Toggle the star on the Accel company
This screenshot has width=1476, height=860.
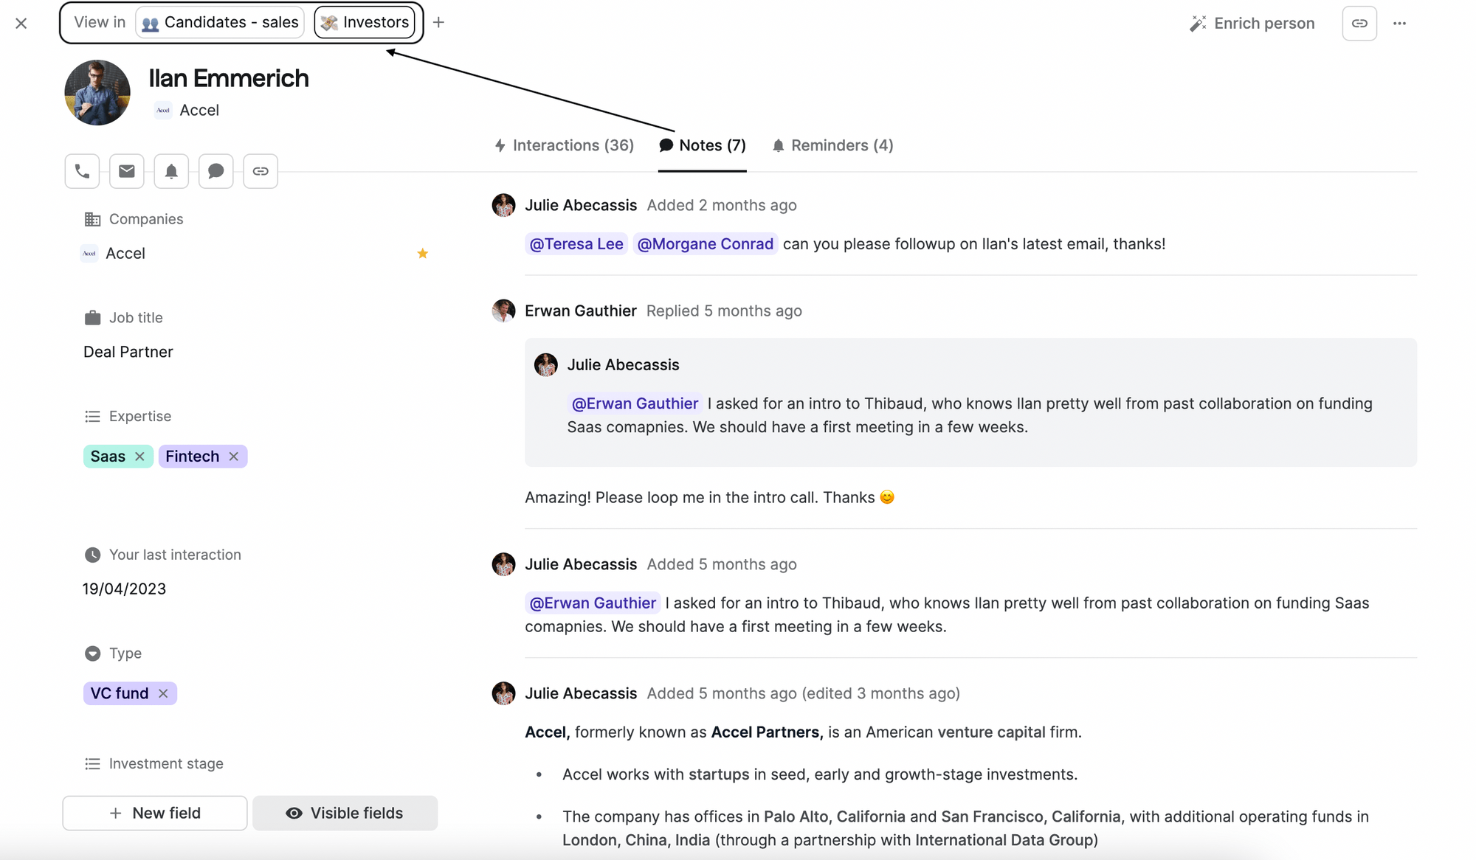point(422,253)
